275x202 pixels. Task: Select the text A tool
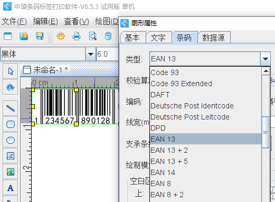click(11, 188)
